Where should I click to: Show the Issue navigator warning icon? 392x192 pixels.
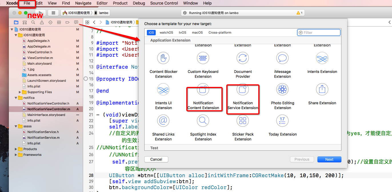coord(42,22)
